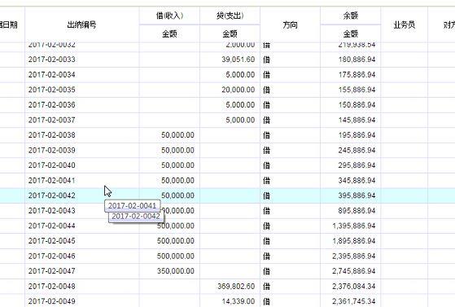This screenshot has height=307, width=455.
Task: Click the 余额 column group header
Action: tap(351, 15)
